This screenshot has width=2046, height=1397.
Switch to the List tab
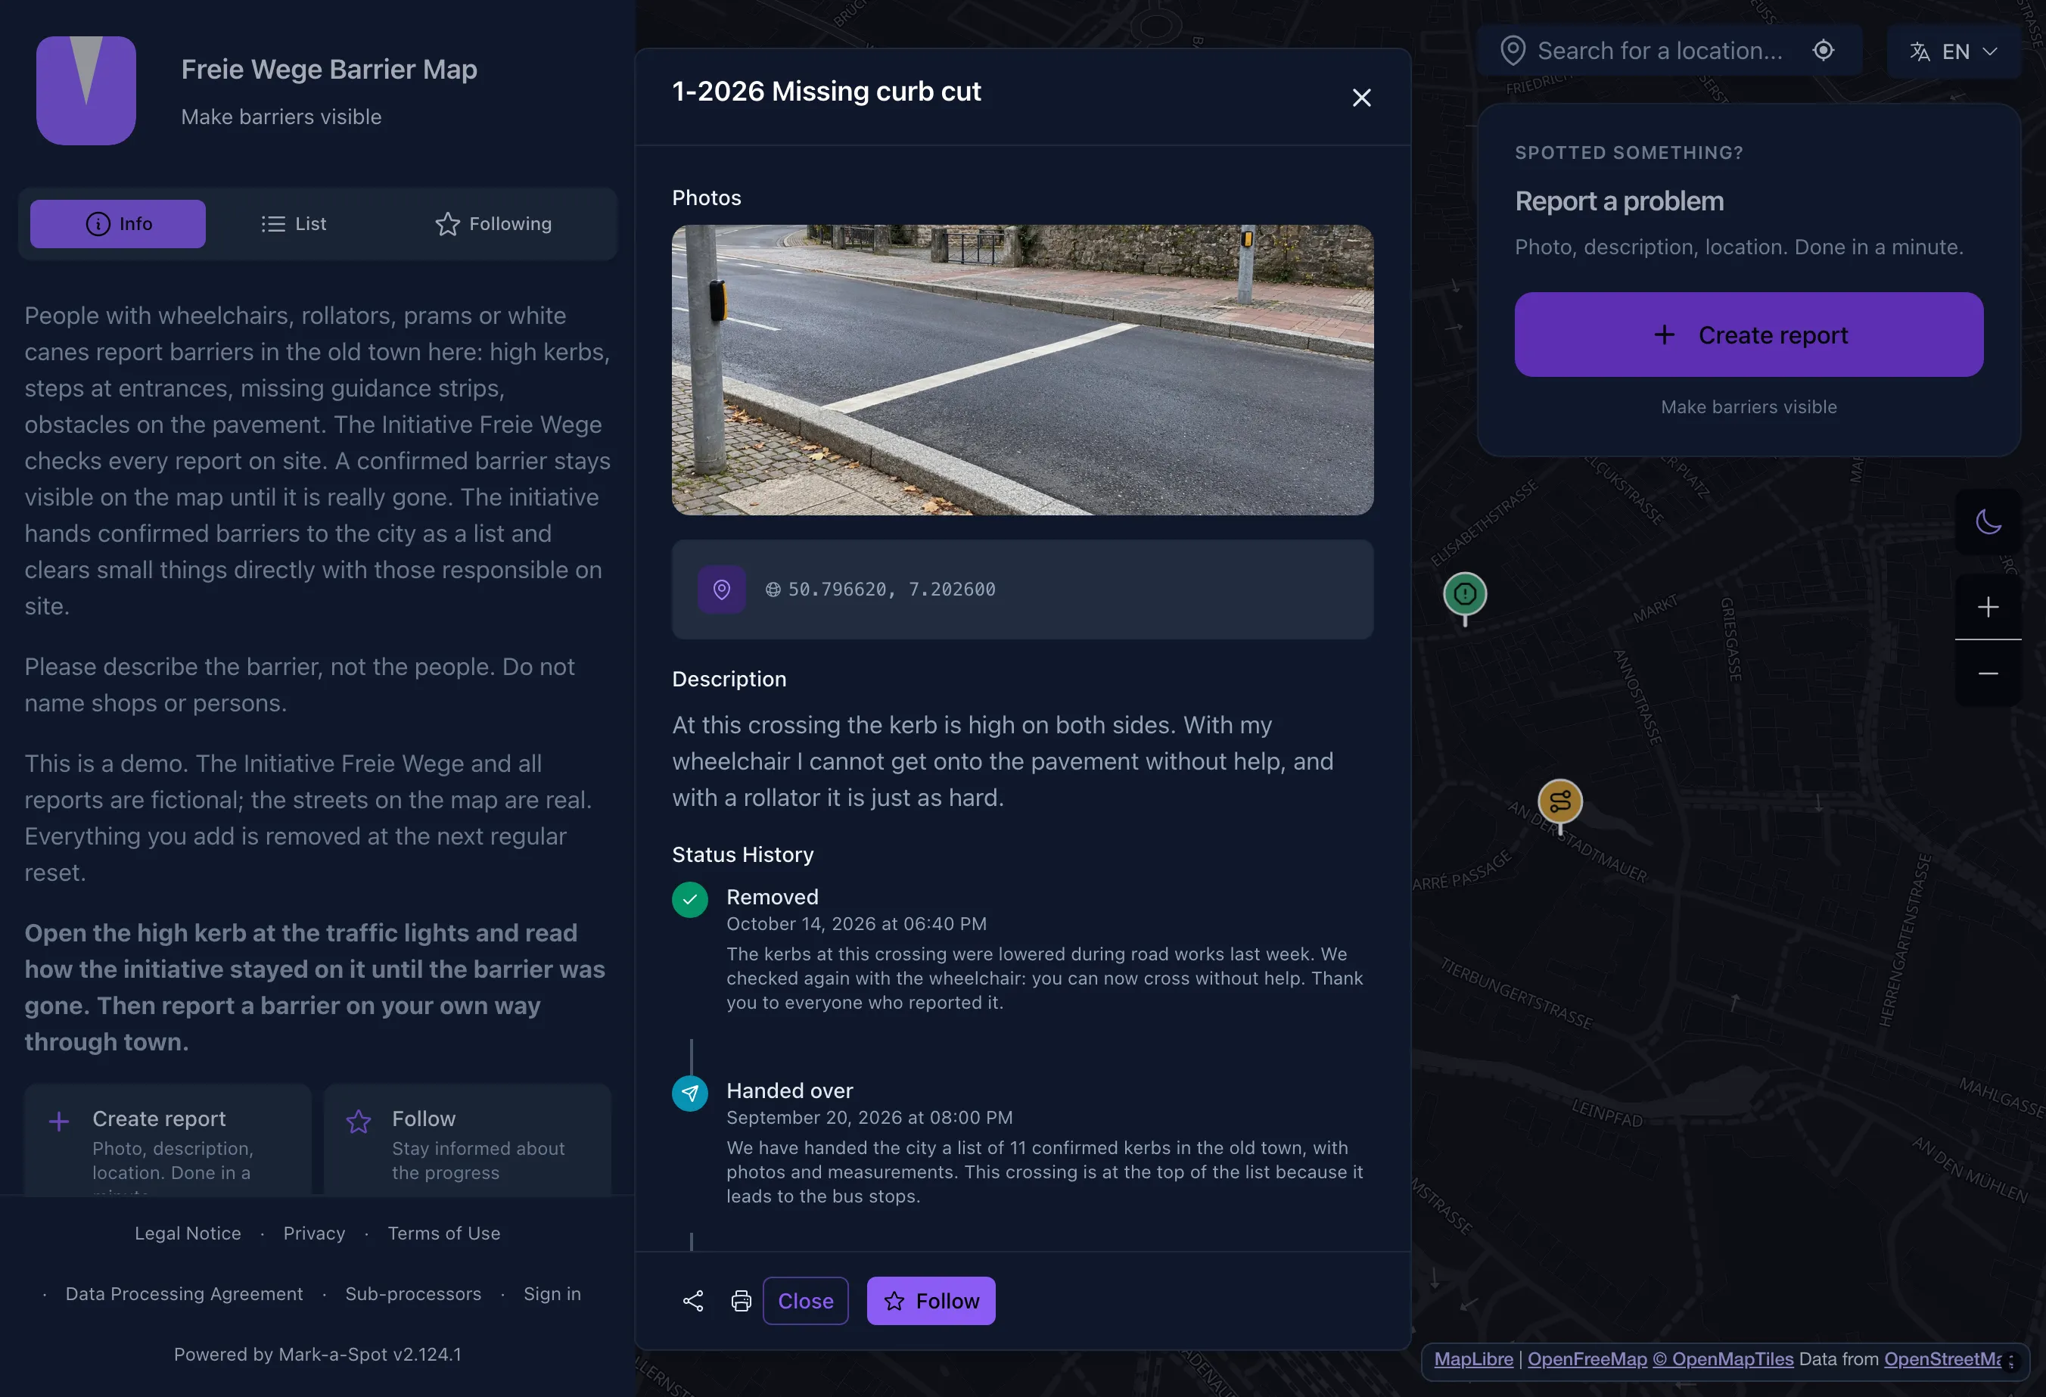point(294,223)
